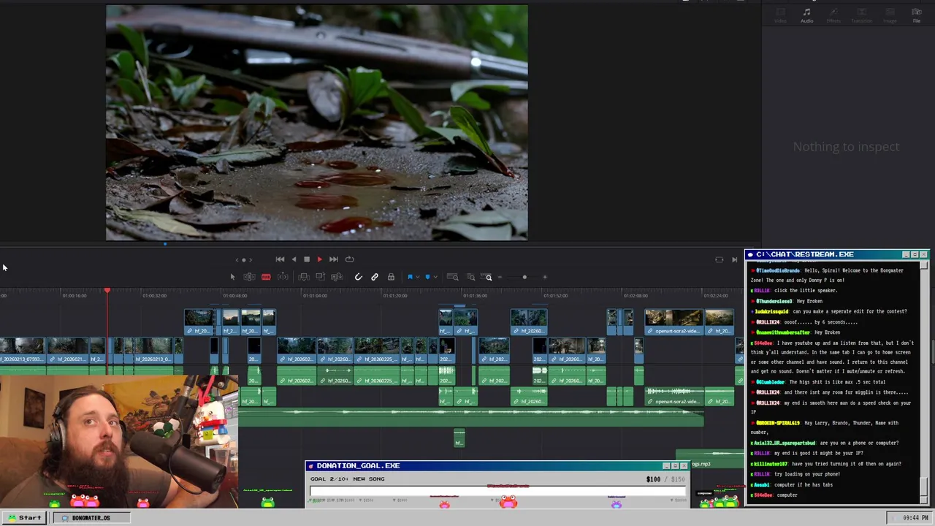This screenshot has height=526, width=935.
Task: Click the Full Extent Zoom icon
Action: [453, 277]
